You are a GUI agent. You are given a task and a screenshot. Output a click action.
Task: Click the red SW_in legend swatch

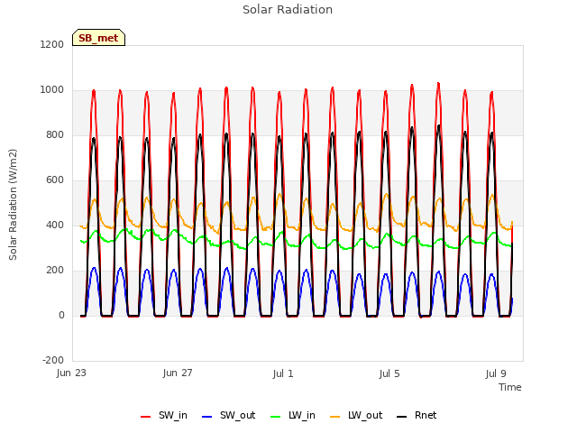coord(146,417)
